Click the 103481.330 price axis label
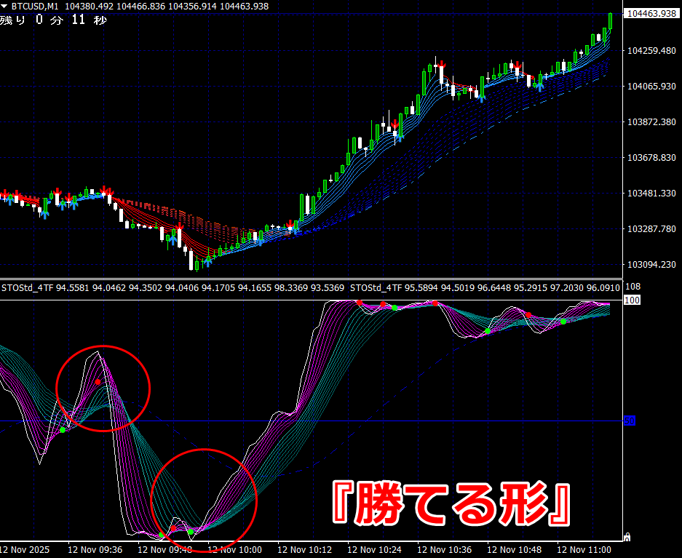Viewport: 682px width, 558px height. pyautogui.click(x=651, y=194)
